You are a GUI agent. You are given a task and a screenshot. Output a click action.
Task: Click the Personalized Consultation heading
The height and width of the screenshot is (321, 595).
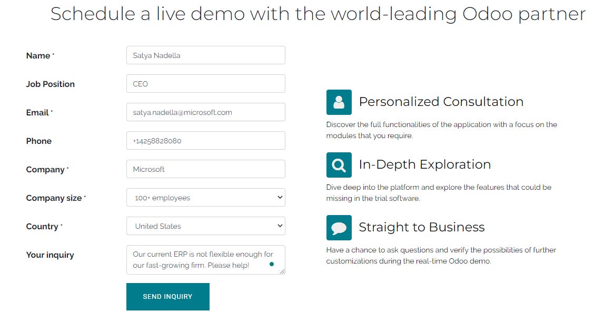tap(441, 102)
